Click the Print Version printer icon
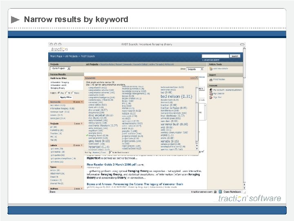 (x=211, y=79)
